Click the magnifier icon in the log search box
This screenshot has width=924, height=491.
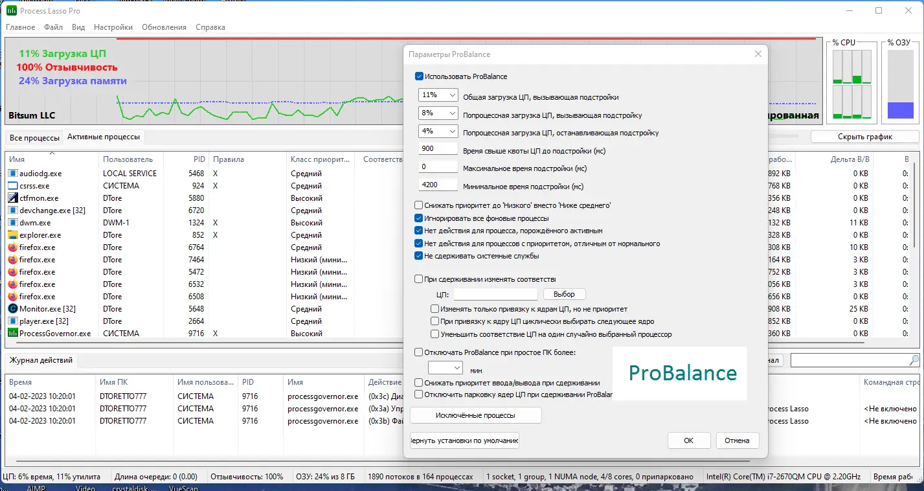[x=914, y=360]
